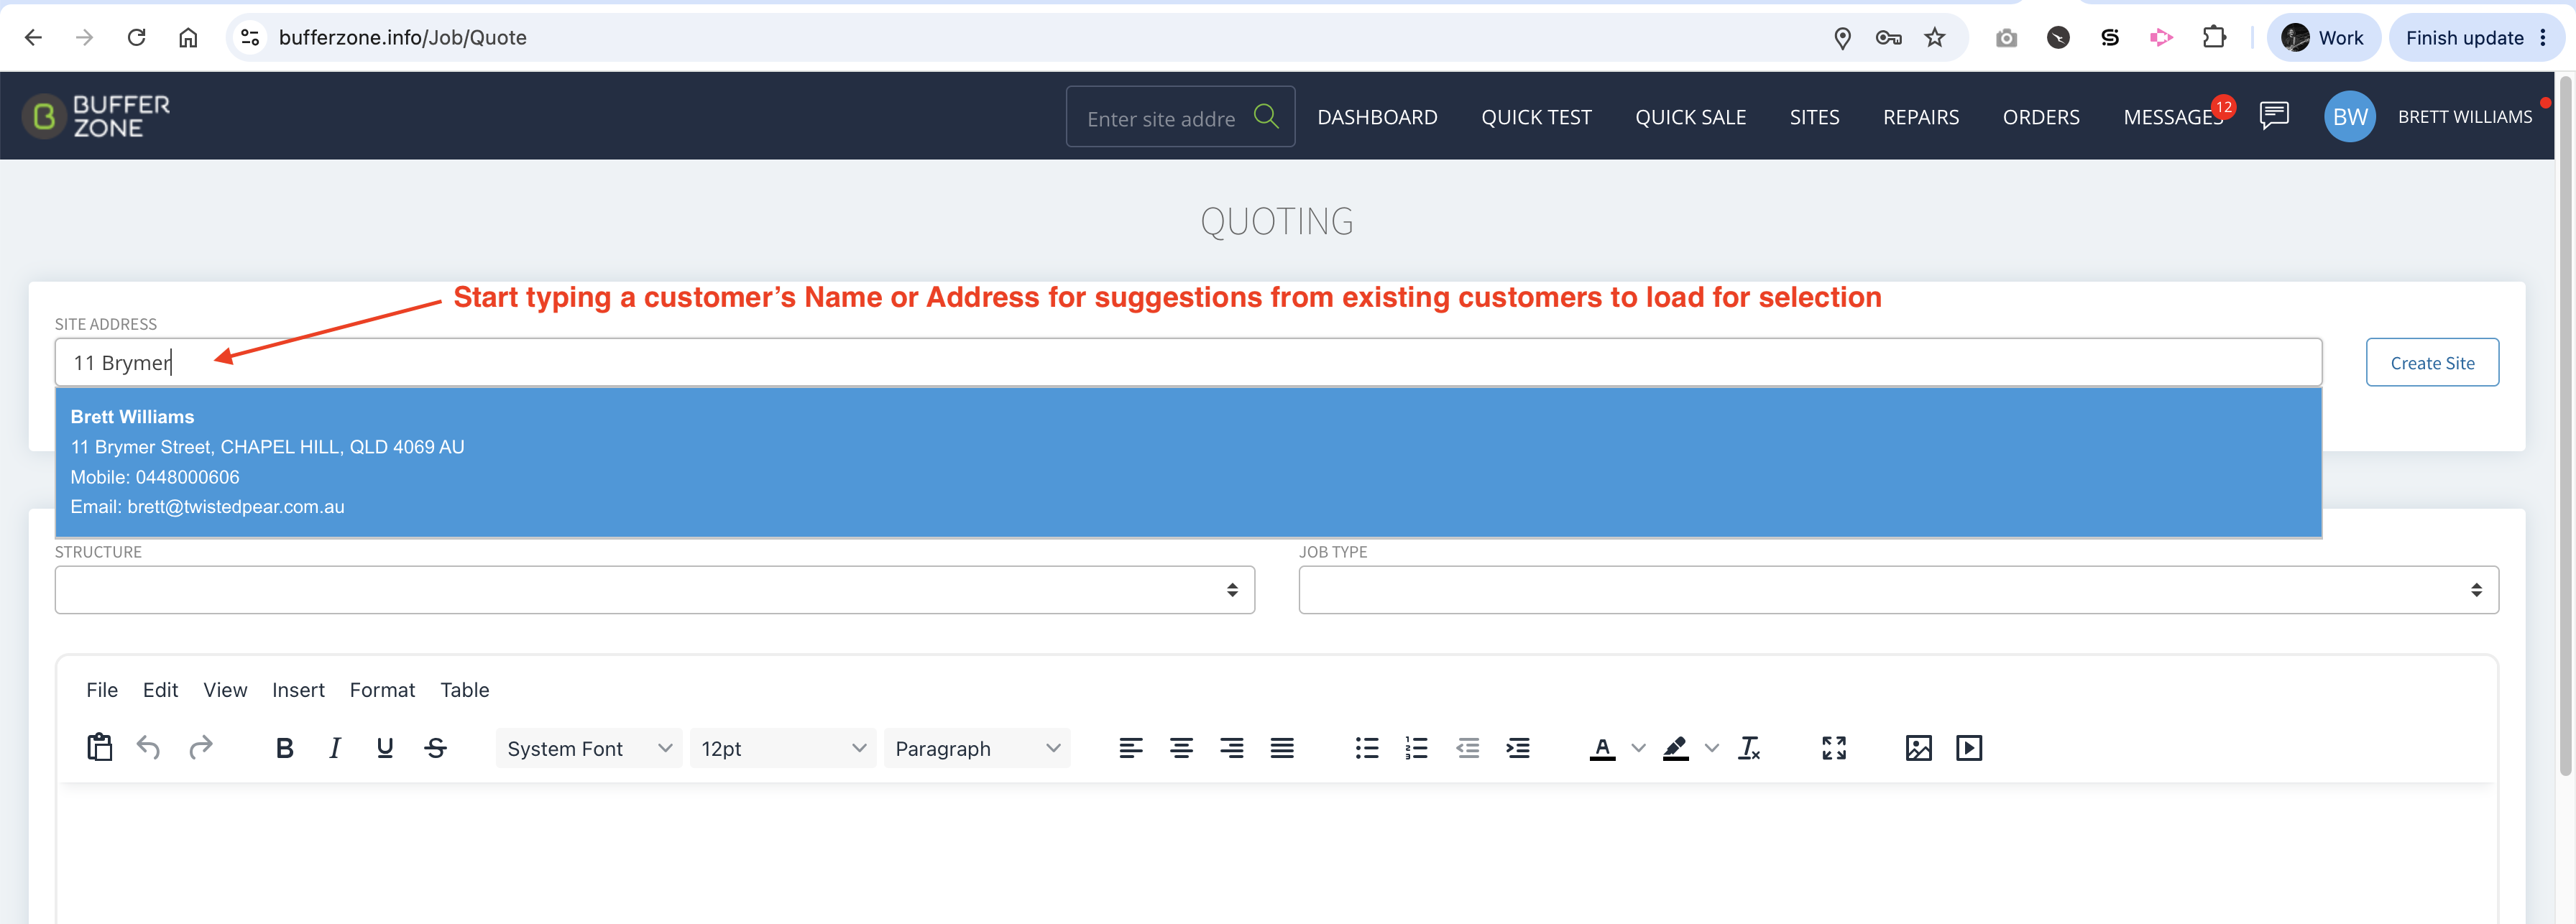The height and width of the screenshot is (924, 2576).
Task: Align text left
Action: pos(1131,748)
